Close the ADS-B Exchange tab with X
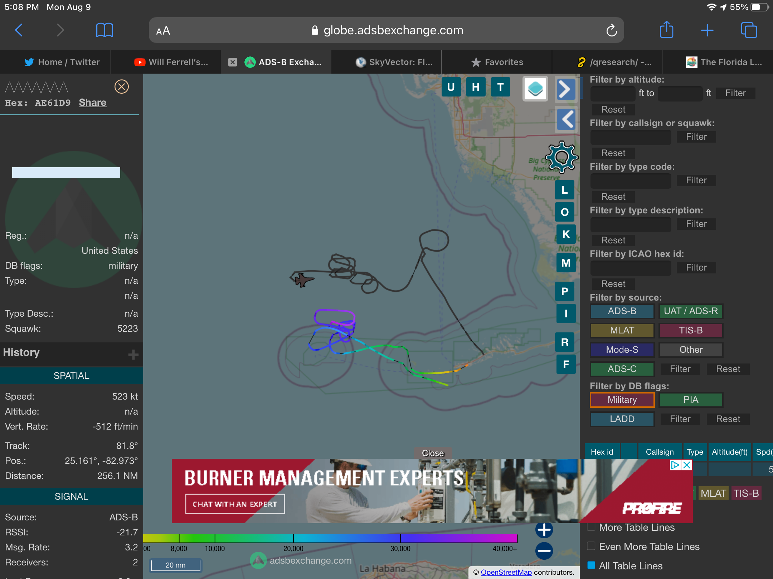The width and height of the screenshot is (773, 579). (x=233, y=62)
